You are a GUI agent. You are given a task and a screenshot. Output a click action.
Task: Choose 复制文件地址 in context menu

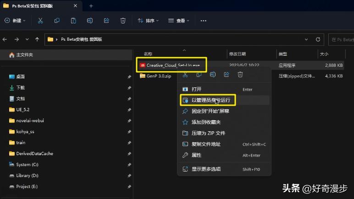tap(225, 144)
